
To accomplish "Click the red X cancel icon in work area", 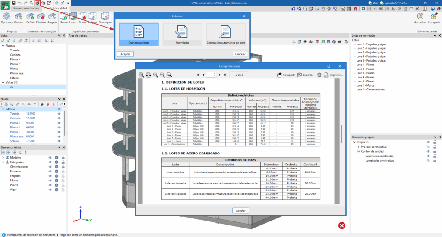I will [342, 225].
